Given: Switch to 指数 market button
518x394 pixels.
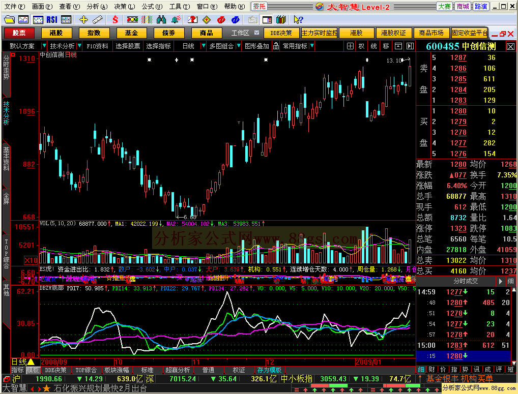Looking at the screenshot, I should [x=94, y=33].
